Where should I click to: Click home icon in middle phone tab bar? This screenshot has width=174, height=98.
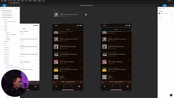pyautogui.click(x=56, y=86)
